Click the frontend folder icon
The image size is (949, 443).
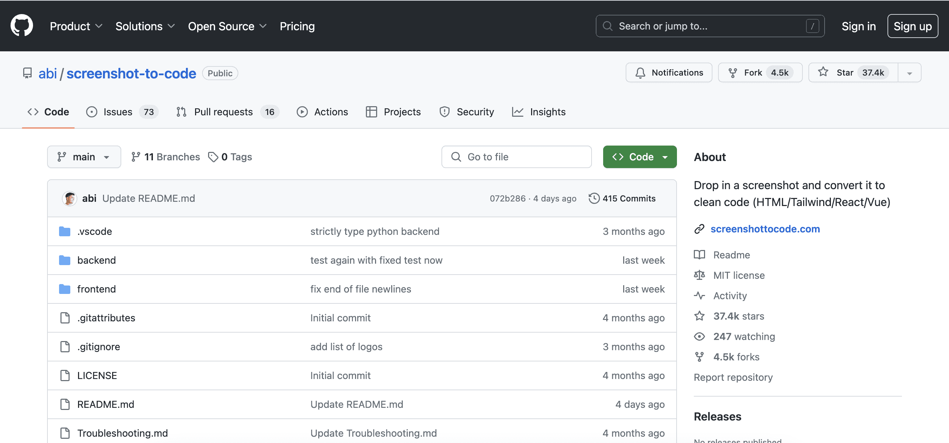65,289
